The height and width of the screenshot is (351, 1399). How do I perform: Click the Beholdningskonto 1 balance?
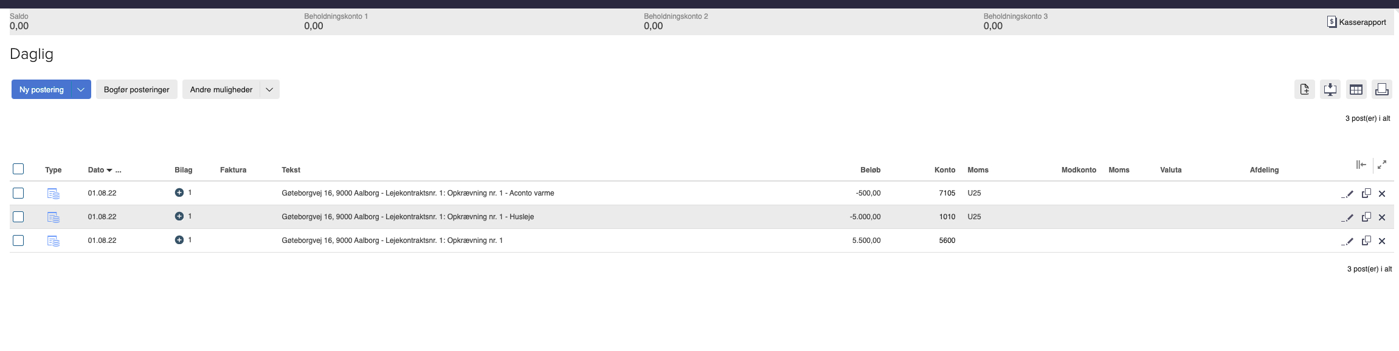click(314, 26)
